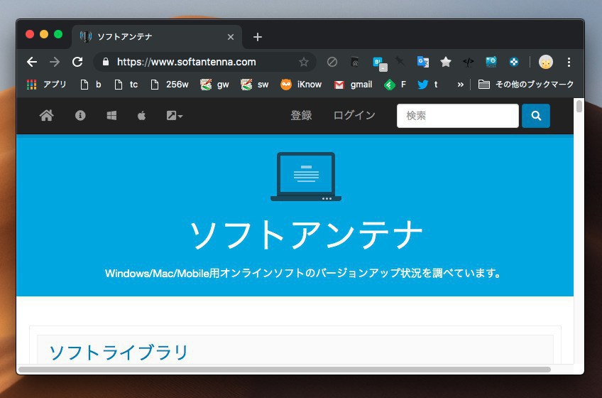602x398 pixels.
Task: Click the site home icon
Action: [46, 115]
